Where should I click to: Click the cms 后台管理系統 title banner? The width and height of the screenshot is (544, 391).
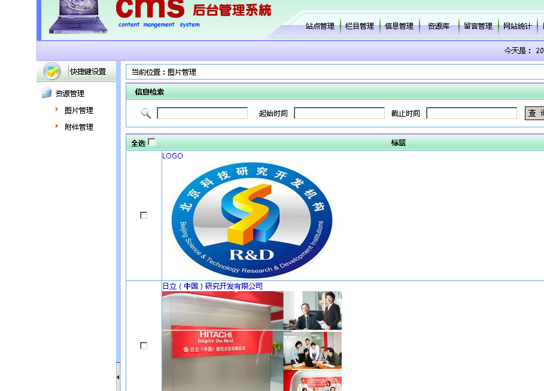click(193, 14)
